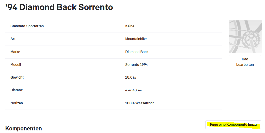The height and width of the screenshot is (133, 265).
Task: Click the Rad bearbeiten button
Action: (245, 62)
